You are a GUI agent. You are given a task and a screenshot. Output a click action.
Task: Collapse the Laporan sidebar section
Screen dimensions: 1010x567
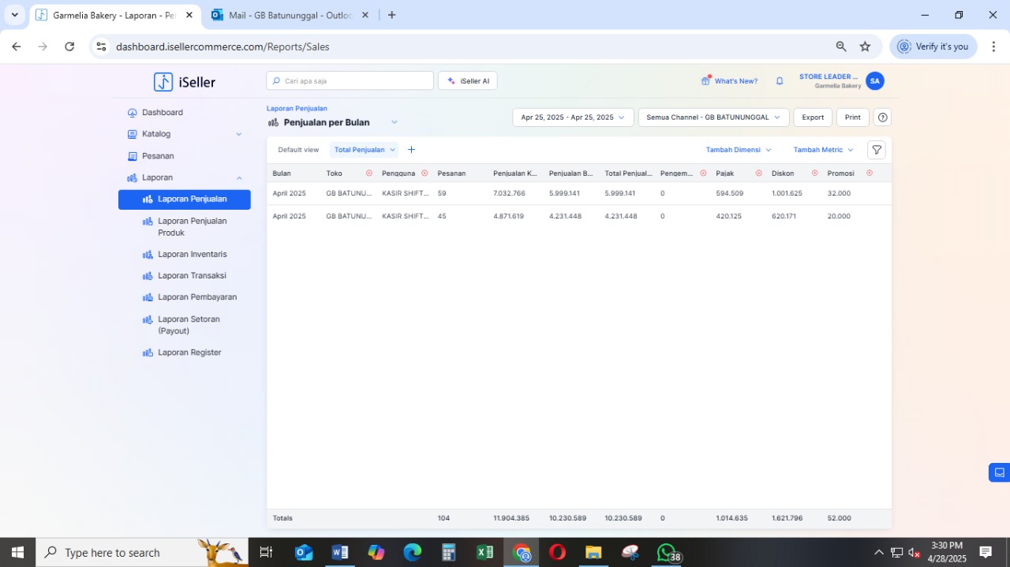(239, 177)
